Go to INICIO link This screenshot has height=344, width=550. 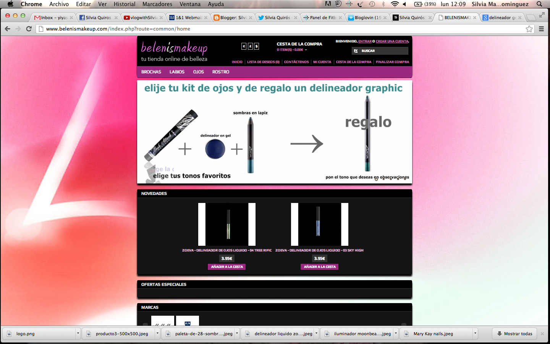click(237, 62)
